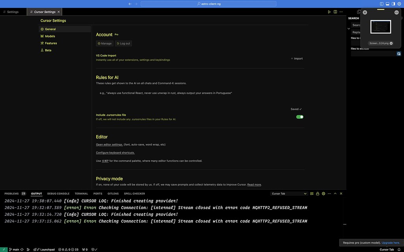Viewport: 404px width, 252px height.
Task: Disable the Include .cursorrules file toggle
Action: 299,117
